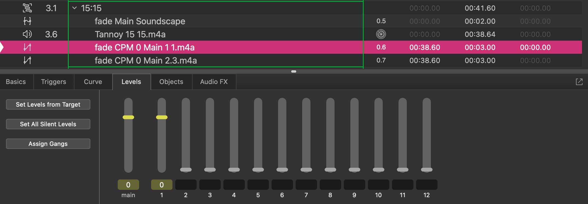Click the main fader's yellow handle
588x204 pixels.
point(128,117)
